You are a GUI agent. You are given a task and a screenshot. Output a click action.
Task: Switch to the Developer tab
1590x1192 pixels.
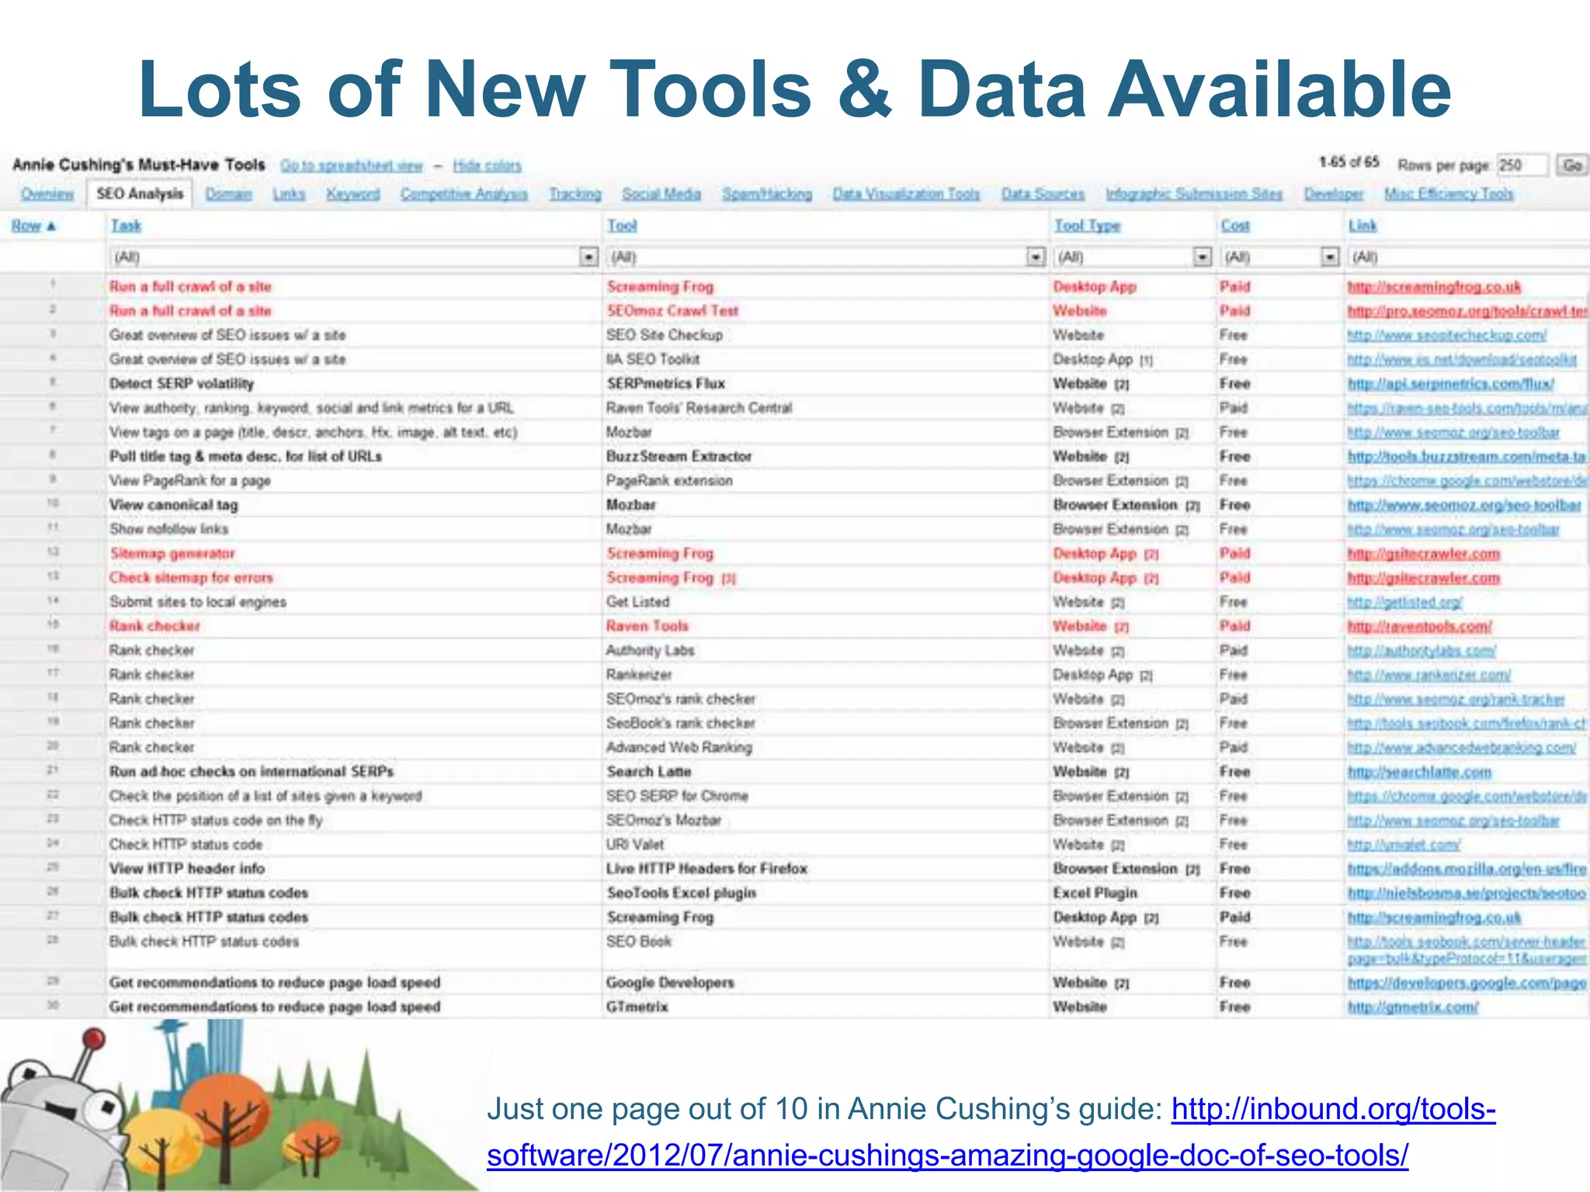point(1334,194)
